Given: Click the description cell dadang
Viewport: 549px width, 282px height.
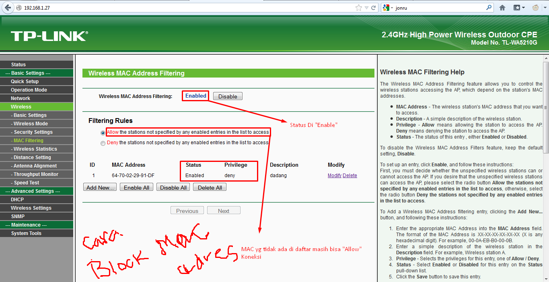Looking at the screenshot, I should pyautogui.click(x=278, y=176).
